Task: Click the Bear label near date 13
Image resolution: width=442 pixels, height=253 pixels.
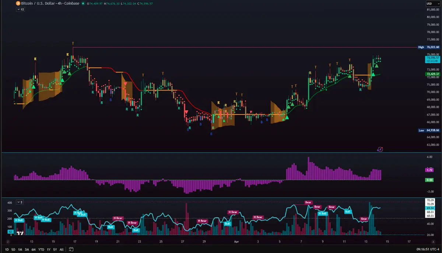Action: pos(364,219)
